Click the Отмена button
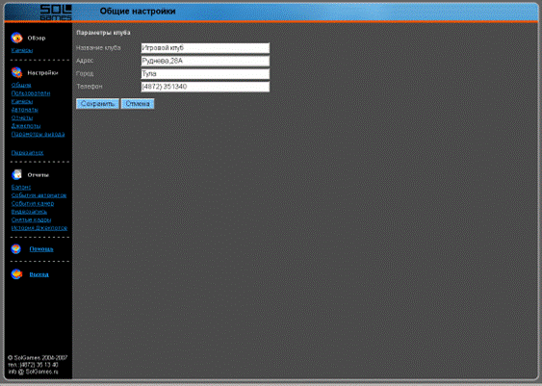The image size is (542, 386). [x=138, y=104]
